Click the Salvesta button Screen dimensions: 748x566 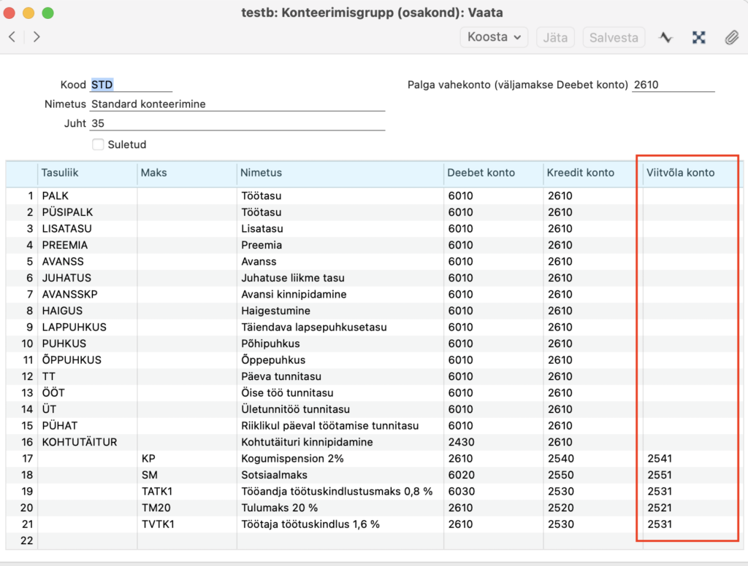pyautogui.click(x=614, y=37)
